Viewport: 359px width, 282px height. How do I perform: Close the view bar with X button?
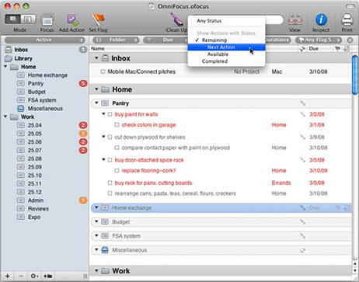tap(350, 40)
